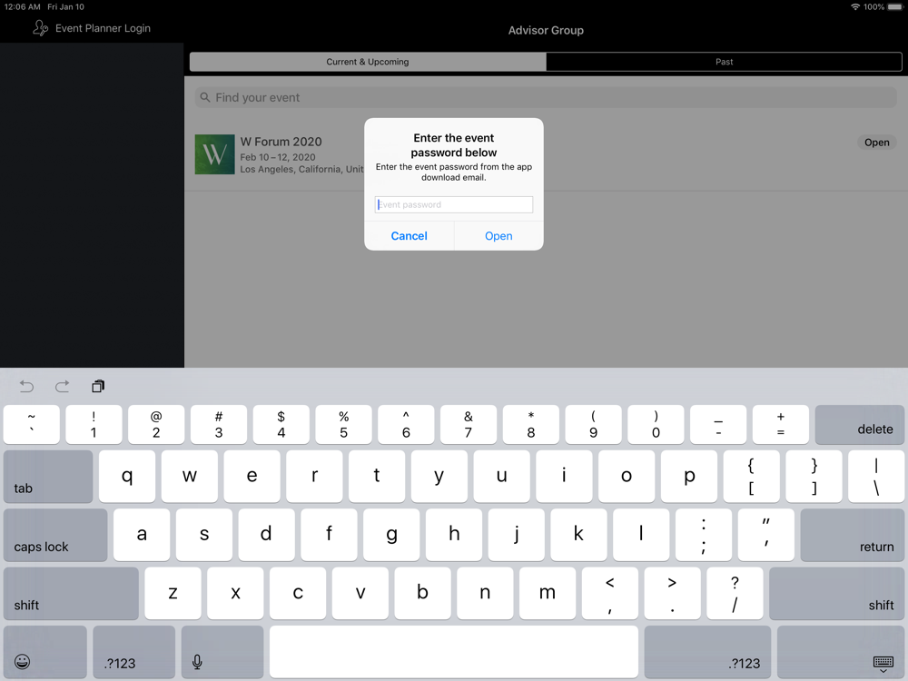Tap the return key on keyboard
This screenshot has height=681, width=908.
(852, 535)
